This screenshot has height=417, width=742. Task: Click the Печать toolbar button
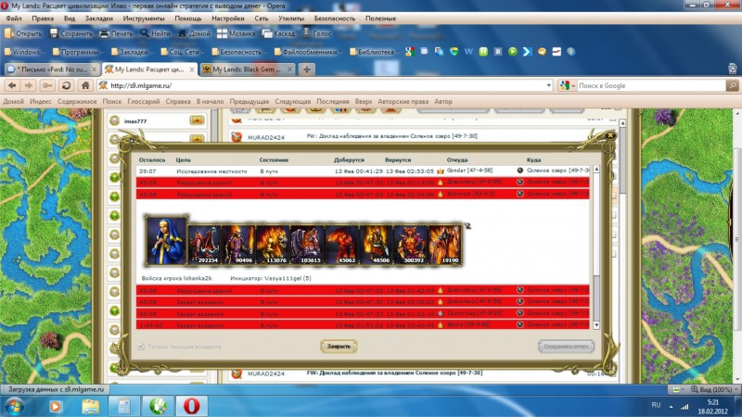pos(117,33)
